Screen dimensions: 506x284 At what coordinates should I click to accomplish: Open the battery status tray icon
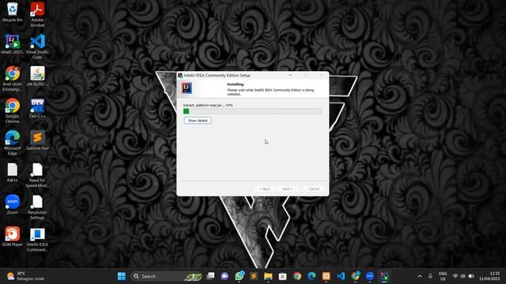(471, 276)
